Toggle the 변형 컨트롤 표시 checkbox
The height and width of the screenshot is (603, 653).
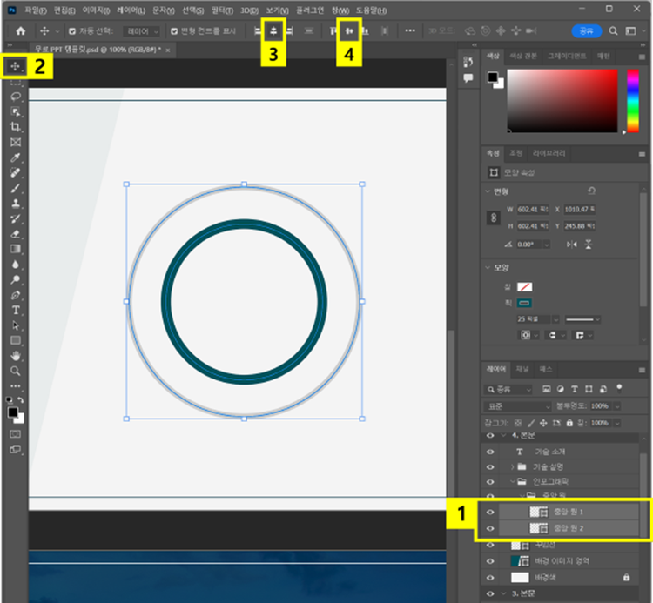174,30
